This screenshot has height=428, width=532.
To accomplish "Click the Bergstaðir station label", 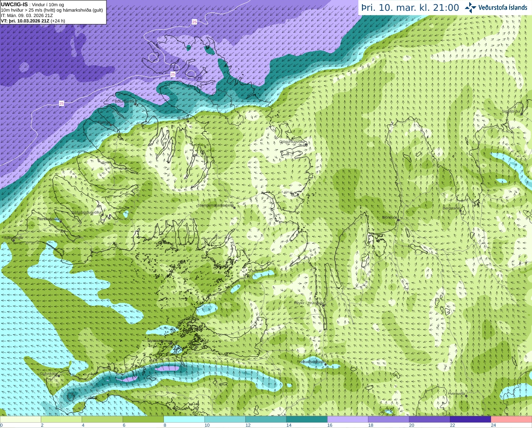I will click(x=451, y=208).
